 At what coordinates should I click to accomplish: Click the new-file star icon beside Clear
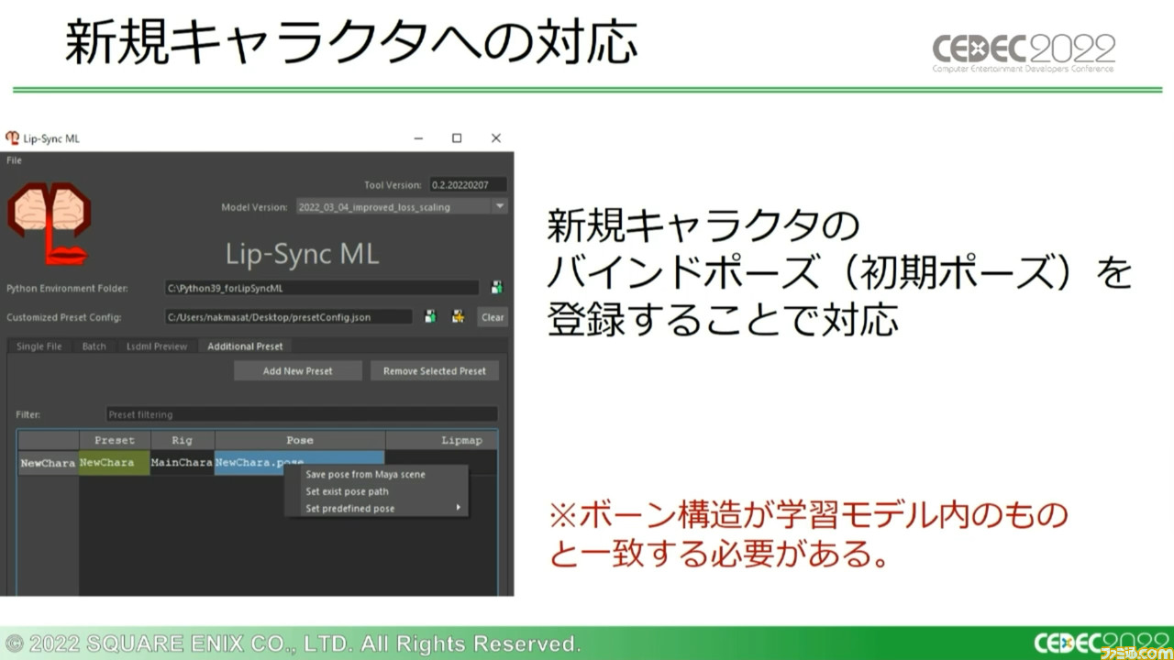tap(458, 317)
